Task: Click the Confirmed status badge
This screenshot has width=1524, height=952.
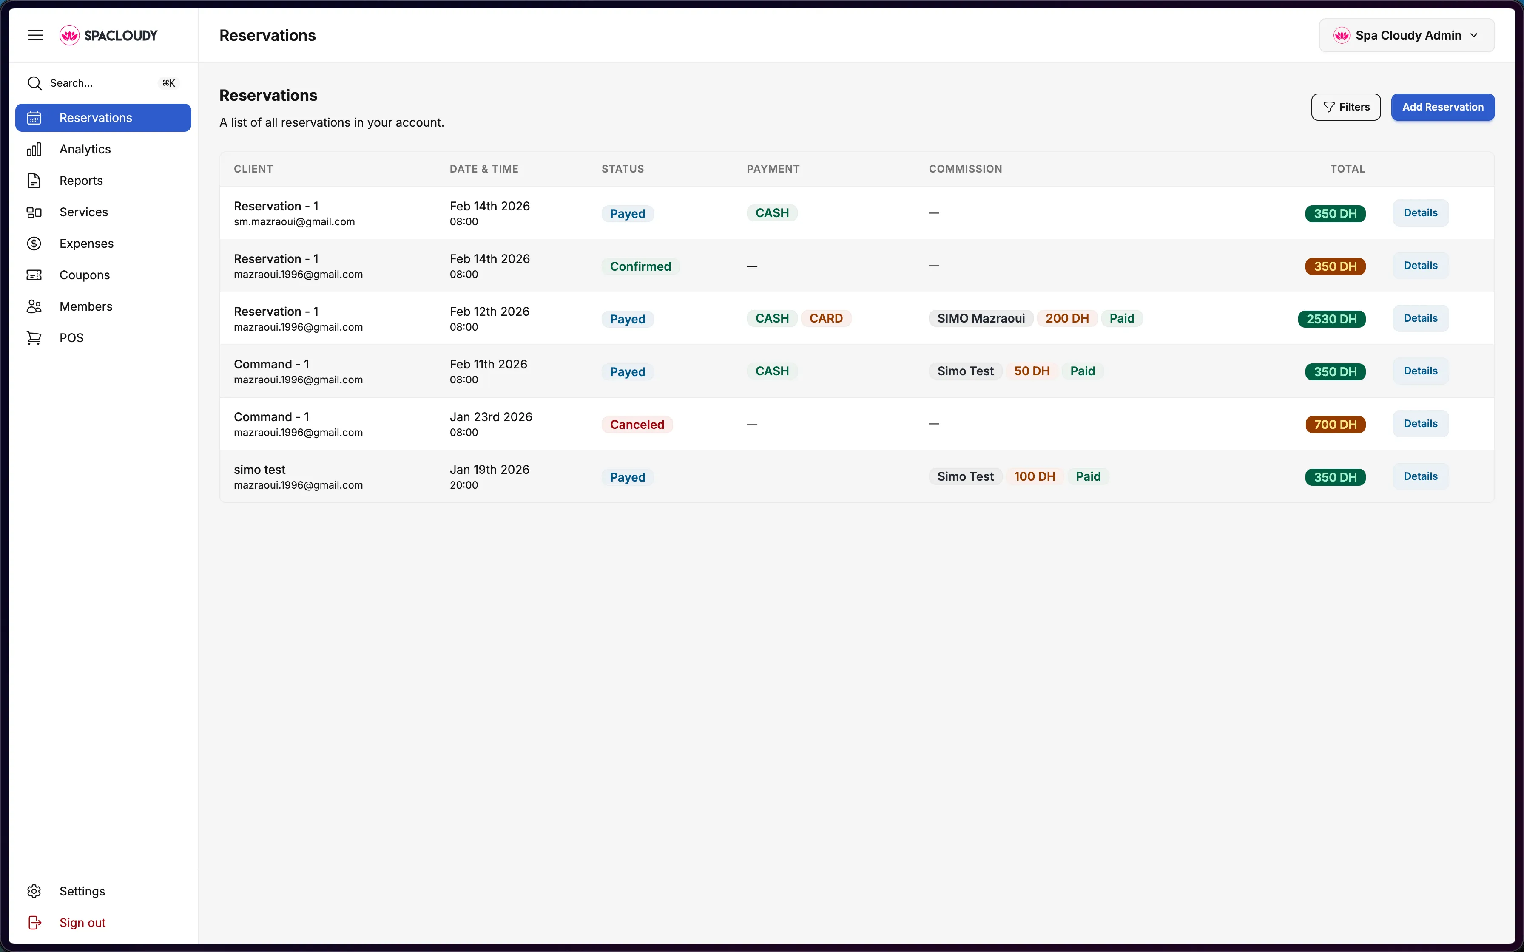Action: pyautogui.click(x=640, y=266)
